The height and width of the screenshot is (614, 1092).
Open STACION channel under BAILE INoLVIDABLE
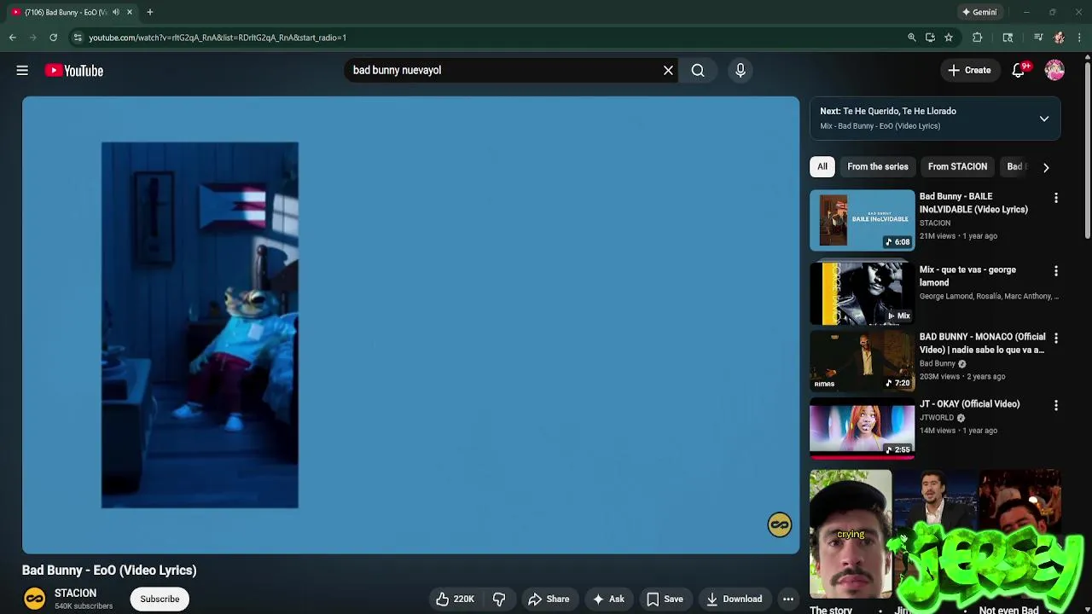(935, 223)
